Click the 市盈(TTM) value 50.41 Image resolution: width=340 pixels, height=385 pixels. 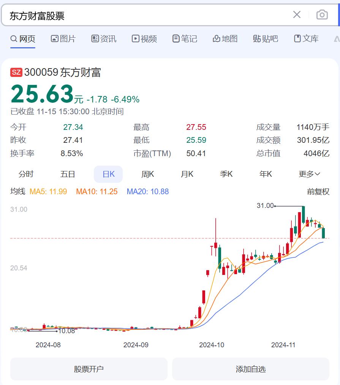coord(196,153)
